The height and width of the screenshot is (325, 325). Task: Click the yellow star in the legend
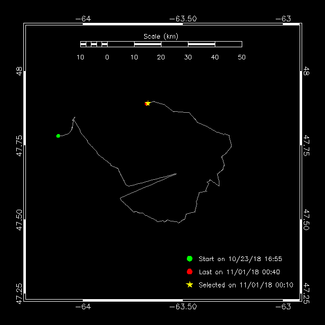pos(189,285)
